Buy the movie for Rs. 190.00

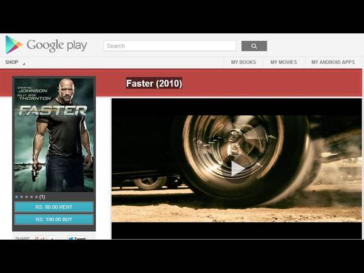[x=54, y=219]
